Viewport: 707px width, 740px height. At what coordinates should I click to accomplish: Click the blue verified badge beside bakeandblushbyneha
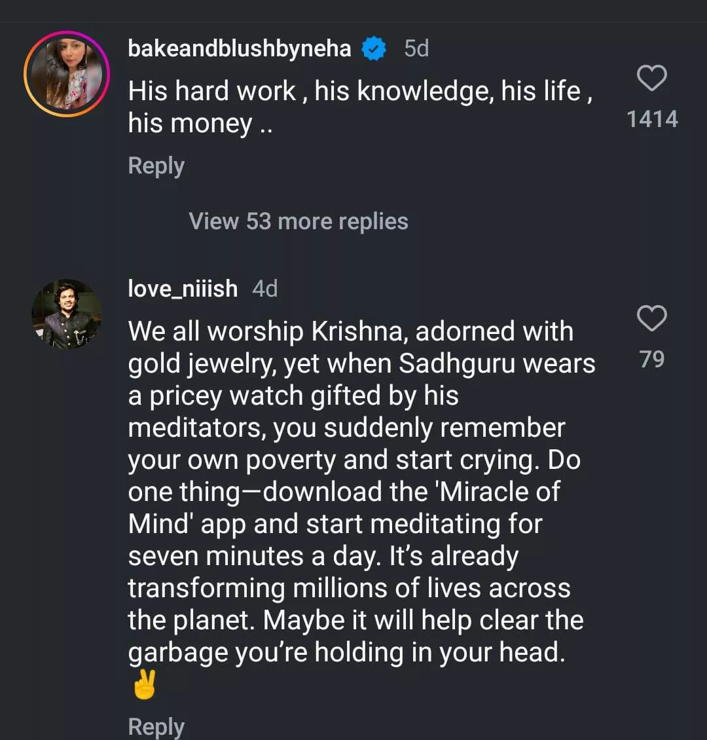point(374,49)
